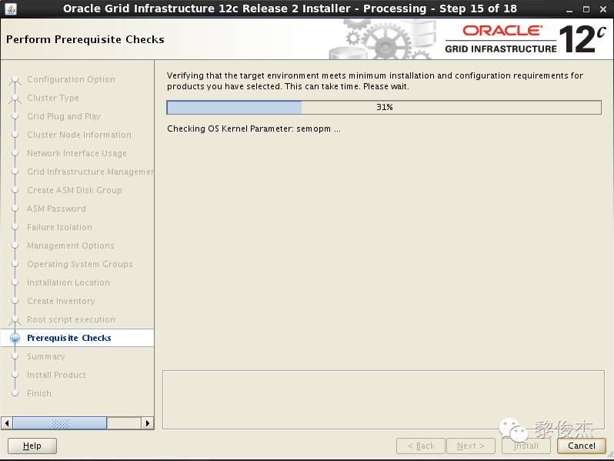
Task: Click the step bullet beside Network Interface Usage
Action: 15,153
